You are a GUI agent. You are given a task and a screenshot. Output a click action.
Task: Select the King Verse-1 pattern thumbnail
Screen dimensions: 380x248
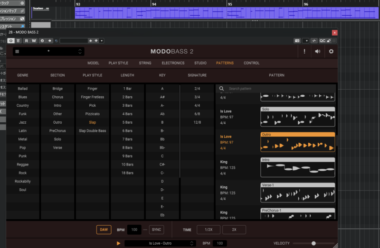click(298, 193)
